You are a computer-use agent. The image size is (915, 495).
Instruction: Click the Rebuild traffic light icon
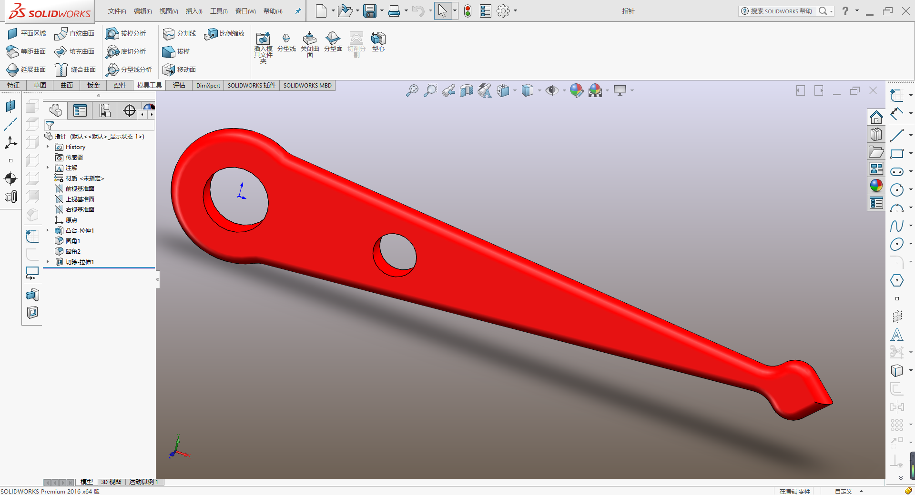point(468,11)
